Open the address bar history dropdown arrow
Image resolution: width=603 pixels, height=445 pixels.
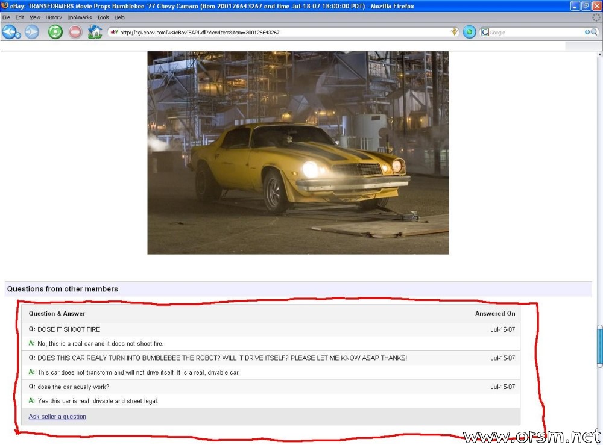pyautogui.click(x=455, y=33)
